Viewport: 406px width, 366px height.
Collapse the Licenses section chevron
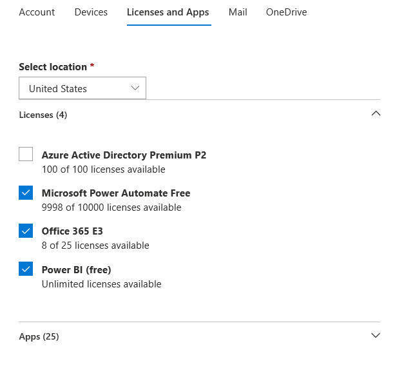(376, 113)
